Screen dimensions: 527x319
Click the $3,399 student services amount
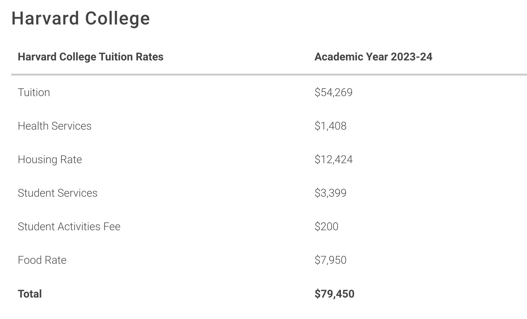(x=330, y=193)
